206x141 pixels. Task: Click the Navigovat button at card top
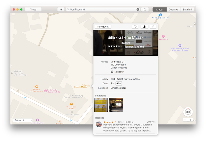(x=103, y=27)
